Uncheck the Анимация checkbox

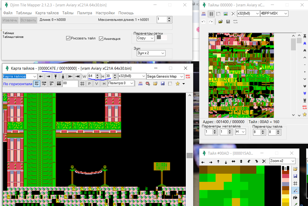pos(101,39)
